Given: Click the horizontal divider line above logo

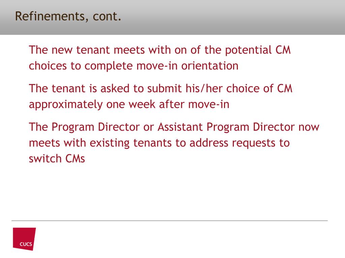Looking at the screenshot, I should tap(169, 221).
